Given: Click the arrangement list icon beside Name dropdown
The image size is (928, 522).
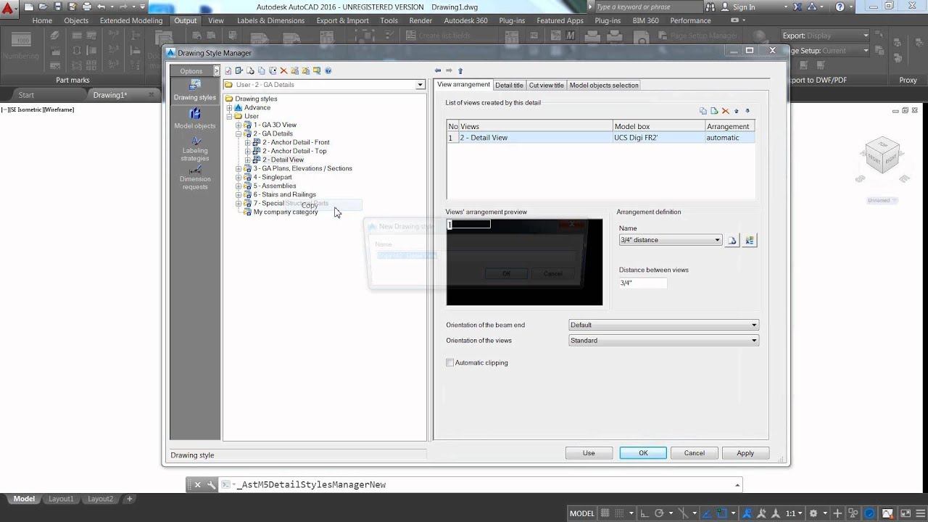Looking at the screenshot, I should [750, 240].
